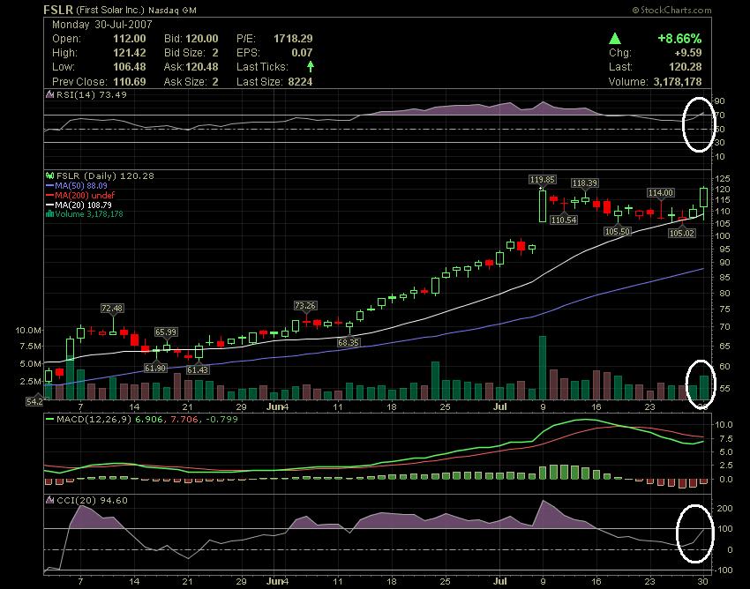This screenshot has height=589, width=750.
Task: Click the 'MA(200) undef' legend text
Action: (85, 195)
